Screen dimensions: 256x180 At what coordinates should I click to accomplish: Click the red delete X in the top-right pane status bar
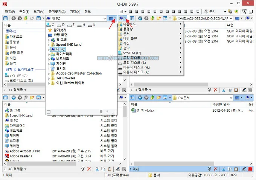[215, 90]
